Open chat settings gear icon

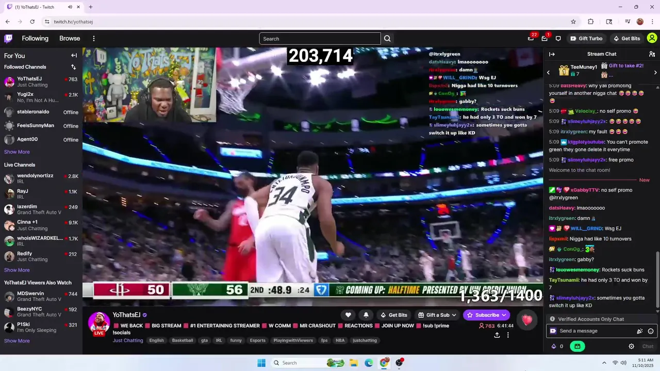631,346
